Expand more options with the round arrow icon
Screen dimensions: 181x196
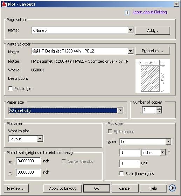(x=172, y=188)
